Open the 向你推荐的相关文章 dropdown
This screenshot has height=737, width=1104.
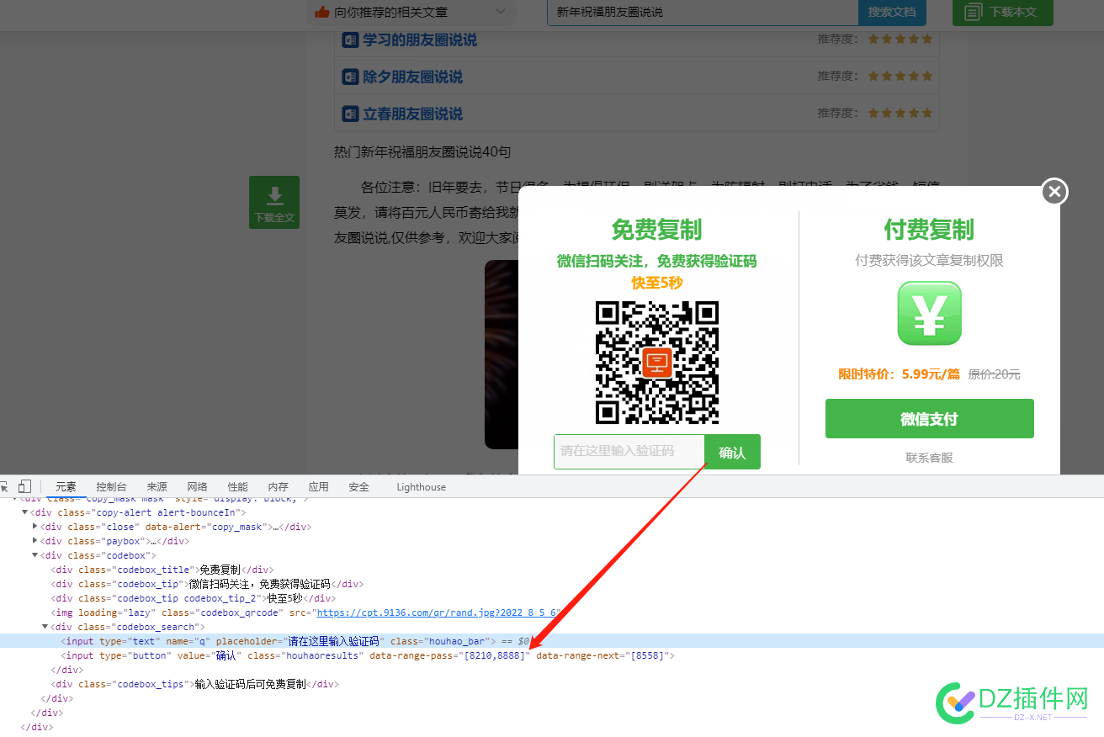tap(411, 12)
